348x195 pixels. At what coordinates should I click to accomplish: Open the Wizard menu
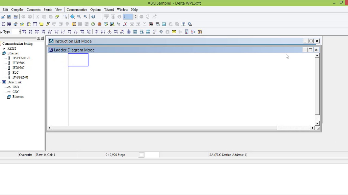[x=109, y=9]
